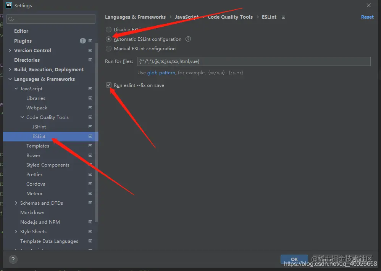
Task: Click project-level icon beside JavaScript row
Action: [x=90, y=88]
